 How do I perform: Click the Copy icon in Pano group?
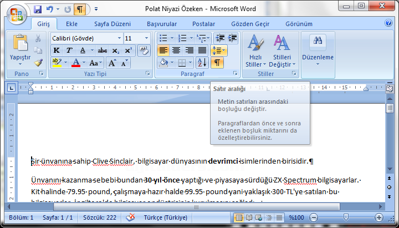(38, 50)
